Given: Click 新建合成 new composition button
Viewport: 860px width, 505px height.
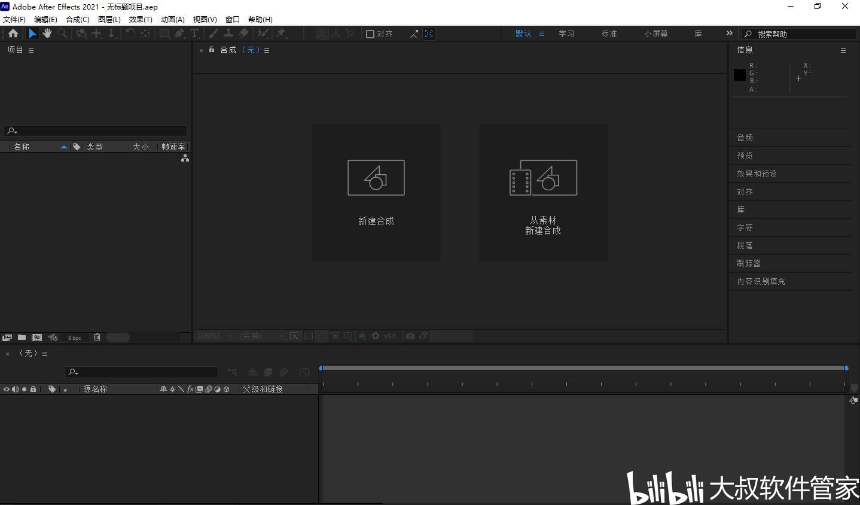Looking at the screenshot, I should click(376, 193).
